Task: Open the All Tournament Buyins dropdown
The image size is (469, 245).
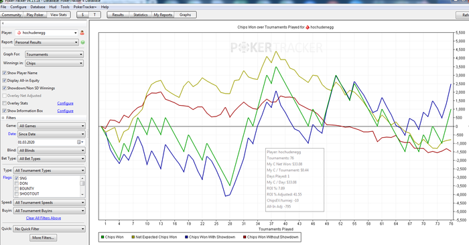Action: coord(50,211)
